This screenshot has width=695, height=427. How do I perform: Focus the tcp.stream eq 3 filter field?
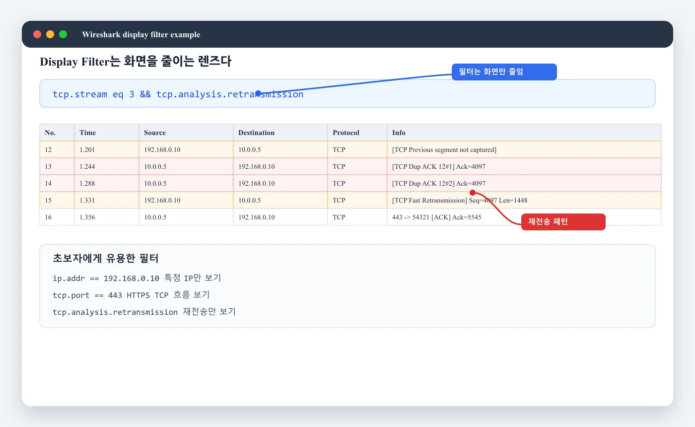click(x=347, y=93)
